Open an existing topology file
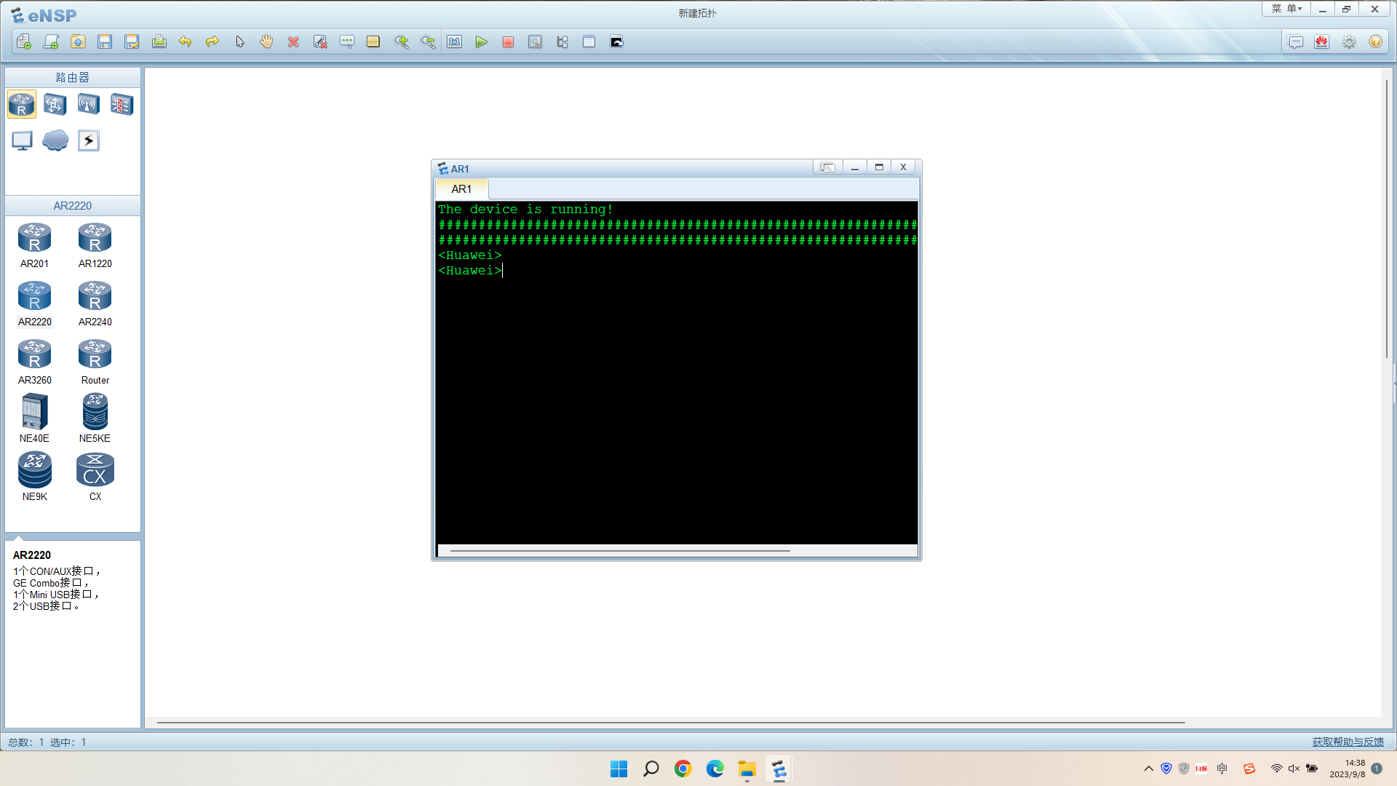The height and width of the screenshot is (786, 1397). click(78, 42)
